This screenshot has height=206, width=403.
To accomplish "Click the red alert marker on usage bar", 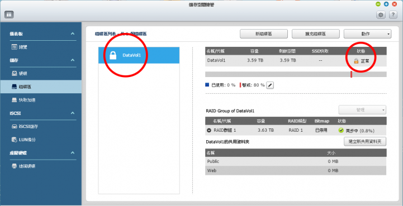I will [x=351, y=74].
